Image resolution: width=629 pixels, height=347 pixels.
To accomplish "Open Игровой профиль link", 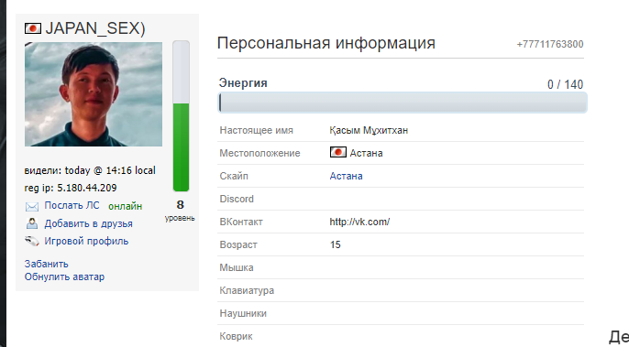I will pos(86,241).
